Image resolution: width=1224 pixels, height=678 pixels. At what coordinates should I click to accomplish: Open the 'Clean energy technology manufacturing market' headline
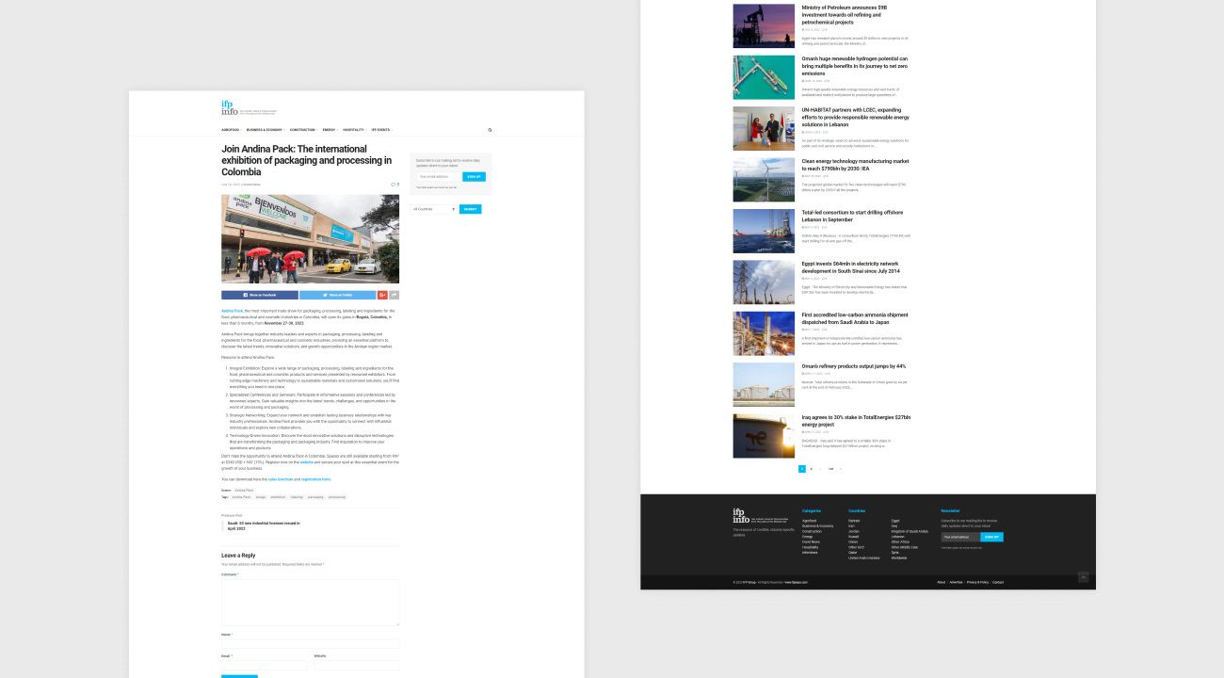pyautogui.click(x=855, y=165)
